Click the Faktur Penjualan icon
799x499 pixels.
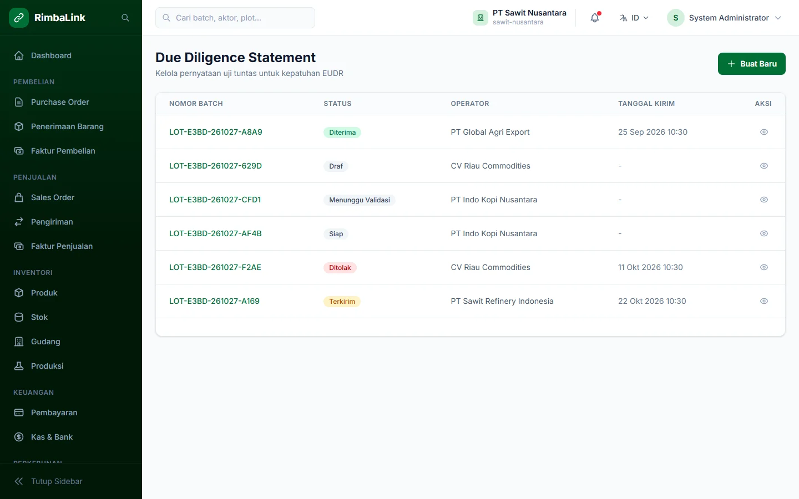click(x=19, y=246)
